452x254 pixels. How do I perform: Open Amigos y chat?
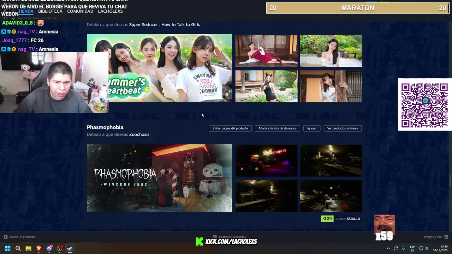point(433,237)
